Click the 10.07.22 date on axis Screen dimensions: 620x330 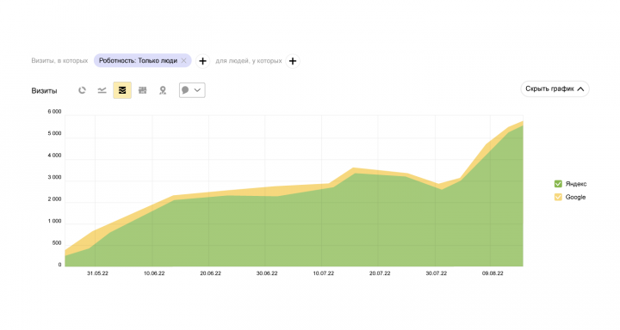(324, 273)
